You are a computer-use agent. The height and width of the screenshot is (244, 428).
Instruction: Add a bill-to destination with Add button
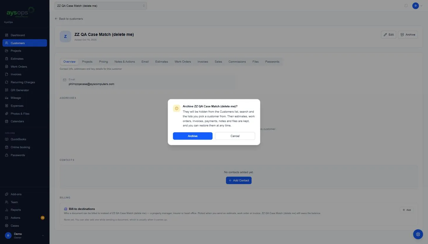(x=407, y=210)
